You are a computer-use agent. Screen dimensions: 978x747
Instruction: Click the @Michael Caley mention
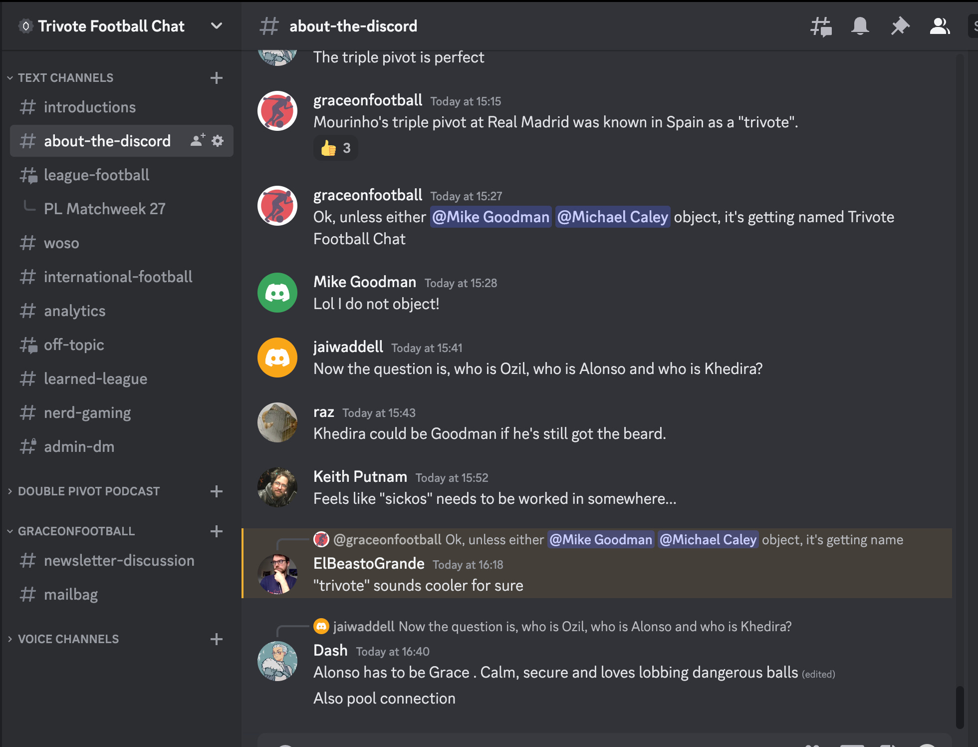coord(612,217)
